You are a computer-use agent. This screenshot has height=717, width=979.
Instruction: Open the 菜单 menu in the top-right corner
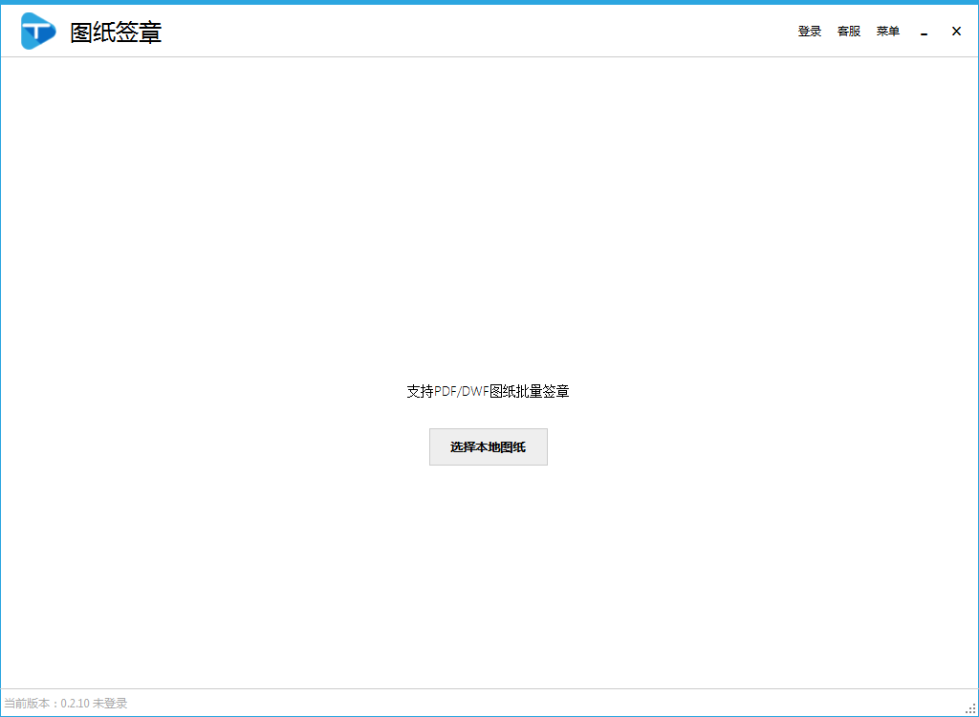[x=887, y=31]
